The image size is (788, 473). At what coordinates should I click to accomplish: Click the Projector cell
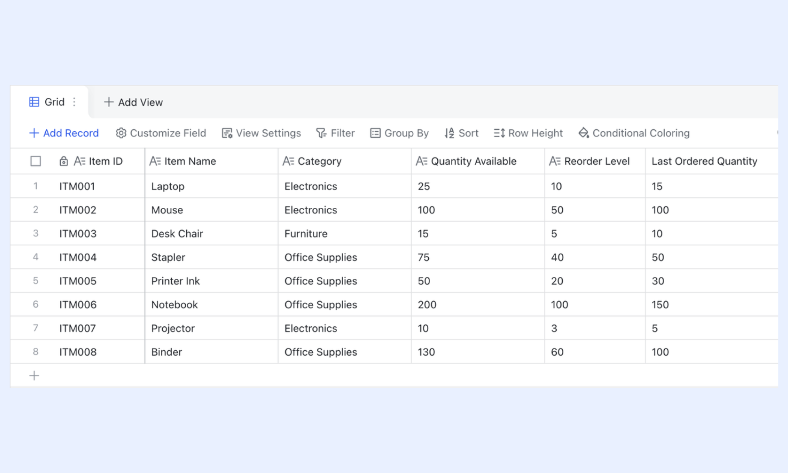click(x=212, y=328)
